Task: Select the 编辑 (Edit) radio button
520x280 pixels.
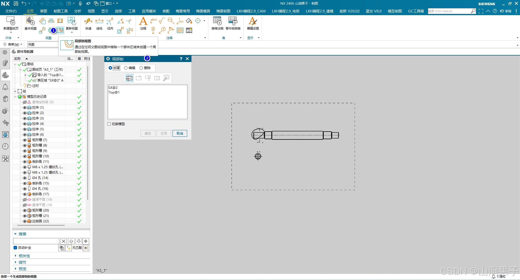Action: tap(126, 68)
